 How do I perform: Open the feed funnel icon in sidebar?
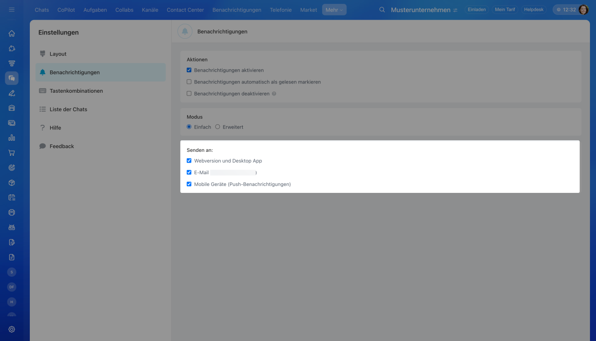point(12,63)
